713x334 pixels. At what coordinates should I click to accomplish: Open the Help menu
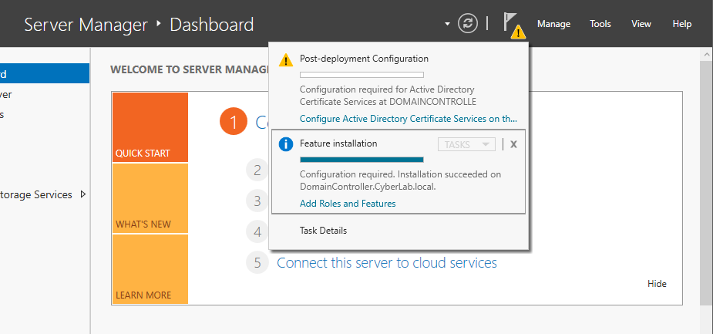pyautogui.click(x=681, y=24)
